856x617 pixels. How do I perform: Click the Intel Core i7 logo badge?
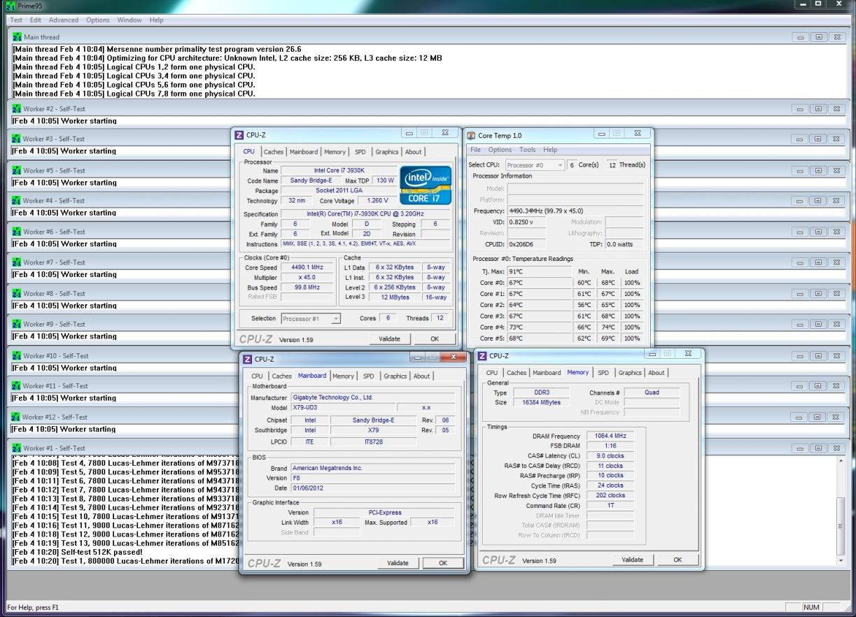[424, 185]
